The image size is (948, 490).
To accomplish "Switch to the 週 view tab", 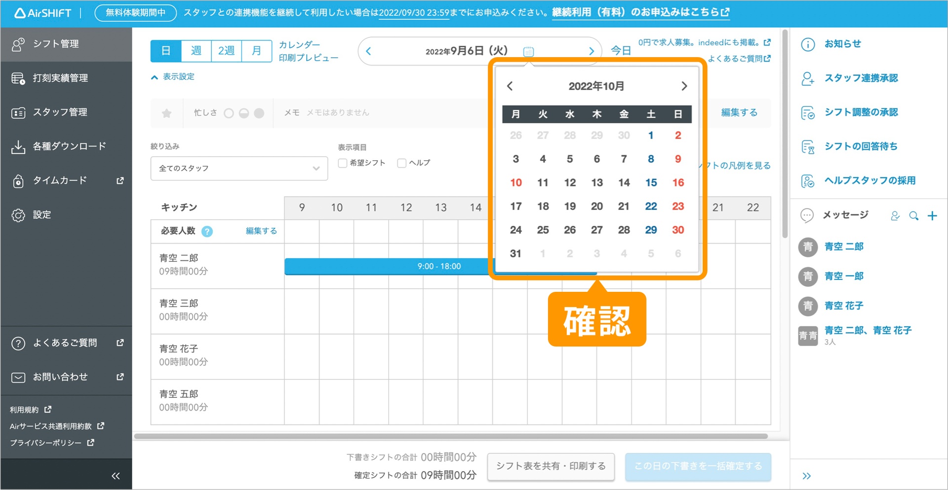I will (x=196, y=51).
